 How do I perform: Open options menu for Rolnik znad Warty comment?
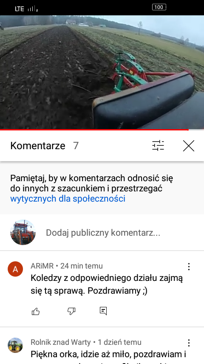(189, 343)
